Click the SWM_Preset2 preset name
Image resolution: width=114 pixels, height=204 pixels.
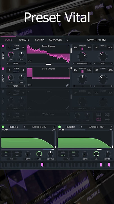(x=97, y=40)
